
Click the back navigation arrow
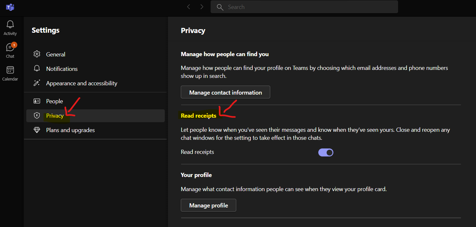pos(188,6)
